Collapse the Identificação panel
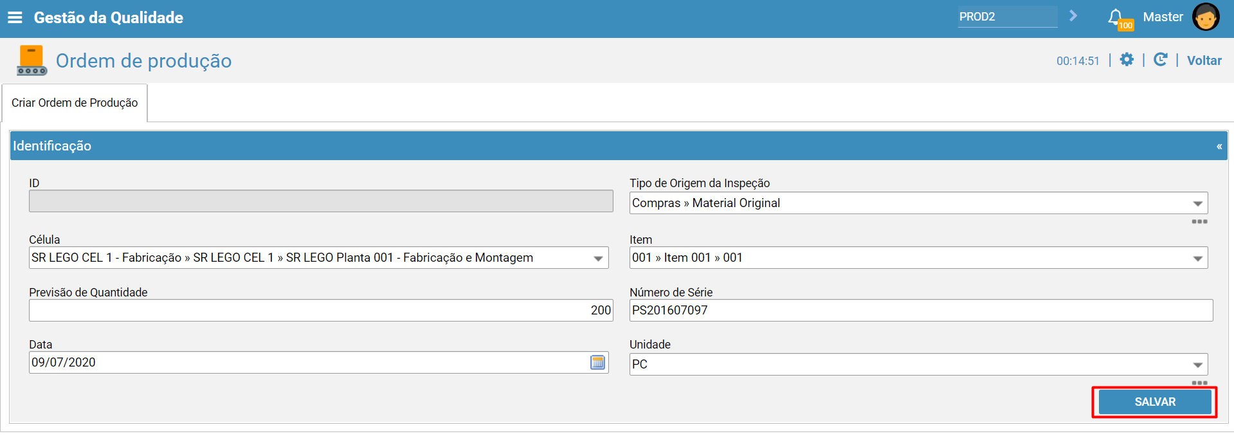Viewport: 1234px width, 436px height. pyautogui.click(x=1219, y=147)
